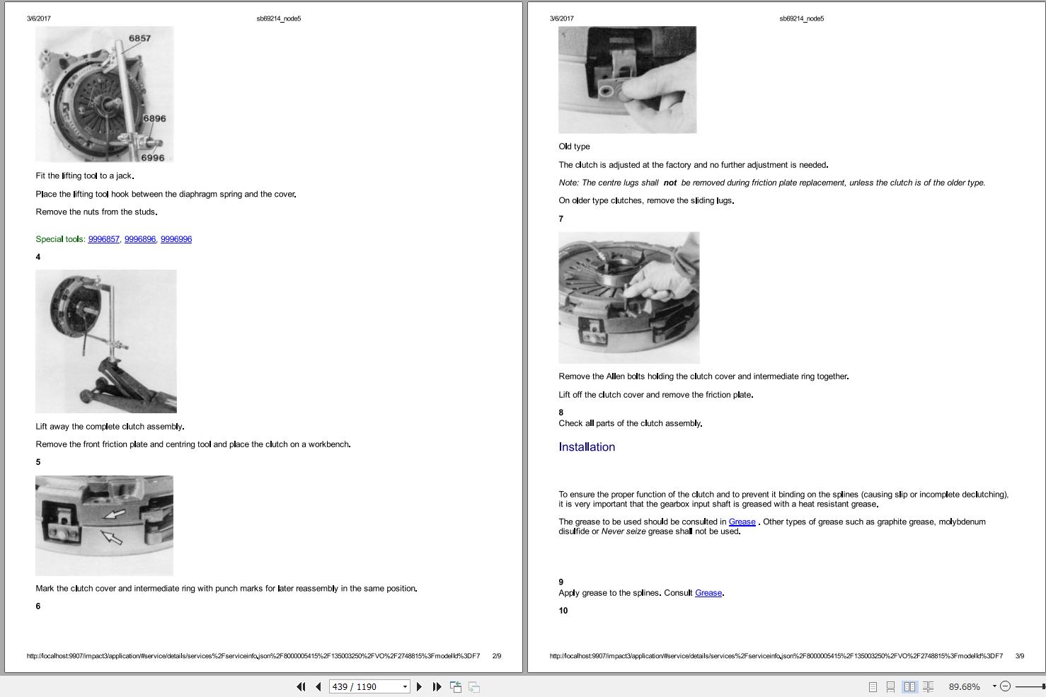The image size is (1046, 697).
Task: Go to the next page
Action: pyautogui.click(x=419, y=686)
